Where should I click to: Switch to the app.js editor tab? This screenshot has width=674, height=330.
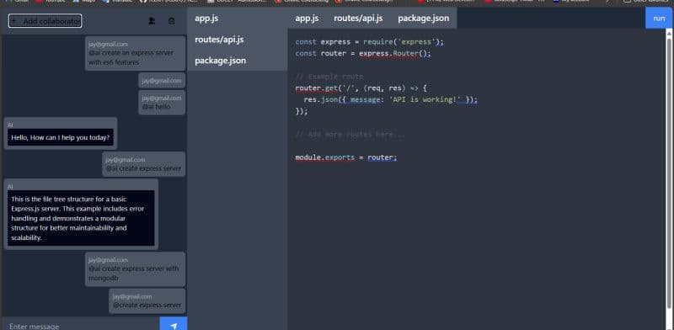307,18
